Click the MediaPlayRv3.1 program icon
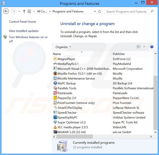Image resolution: width=159 pixels, height=155 pixels. pyautogui.click(x=55, y=64)
